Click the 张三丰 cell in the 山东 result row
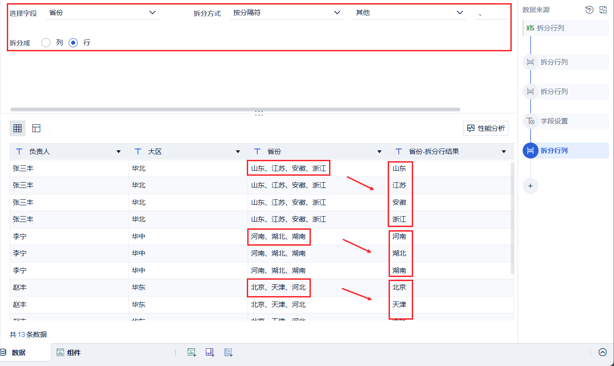The image size is (614, 366). [x=69, y=168]
